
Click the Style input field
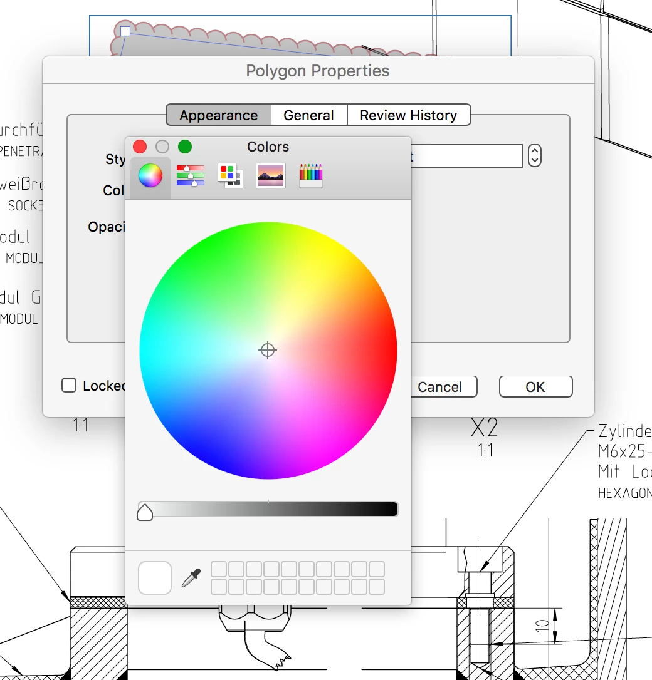(466, 156)
